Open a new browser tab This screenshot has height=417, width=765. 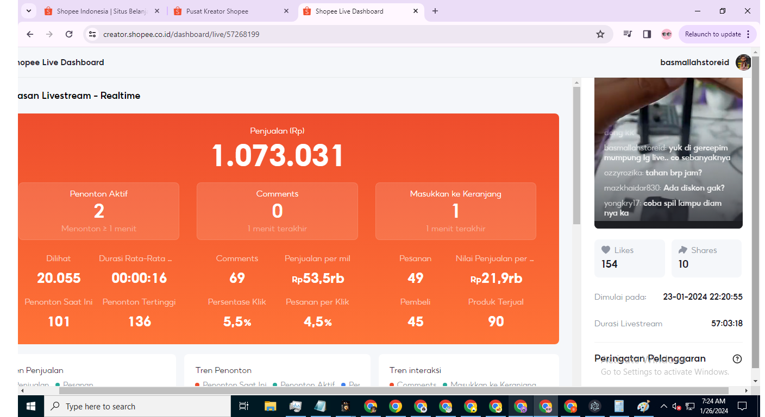click(x=435, y=11)
